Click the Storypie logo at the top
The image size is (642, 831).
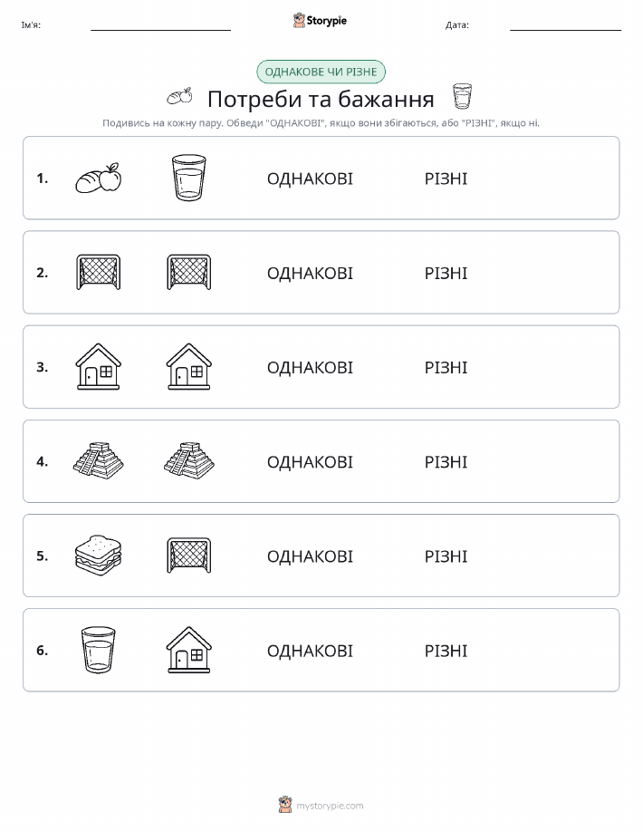[x=320, y=21]
